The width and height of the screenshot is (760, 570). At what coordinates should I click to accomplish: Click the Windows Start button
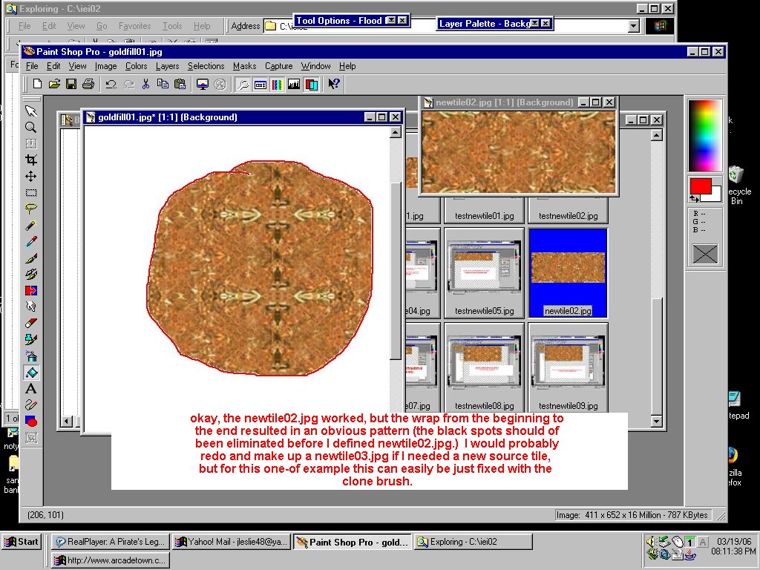click(x=22, y=542)
